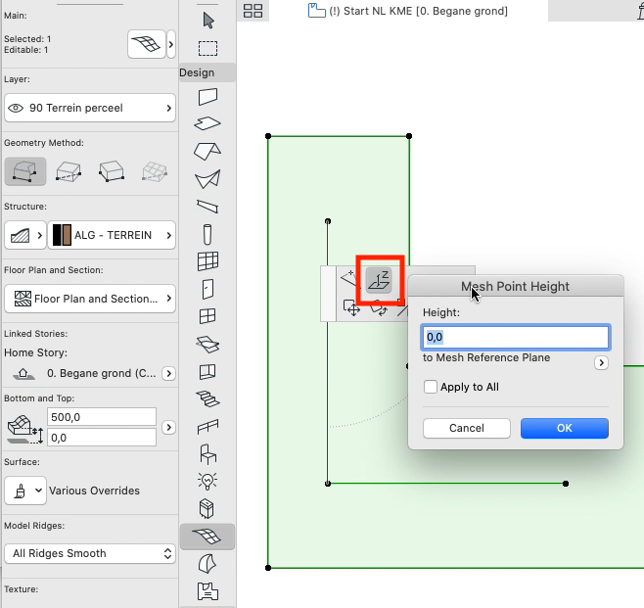Select the Roof tool
This screenshot has height=608, width=644.
pyautogui.click(x=207, y=151)
